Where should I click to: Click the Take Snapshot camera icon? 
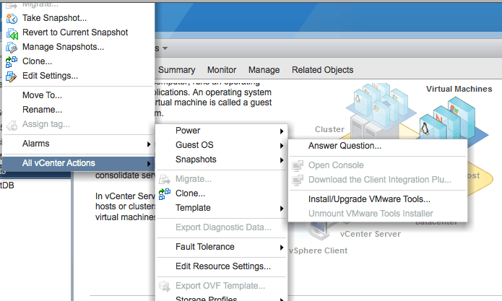click(x=11, y=18)
